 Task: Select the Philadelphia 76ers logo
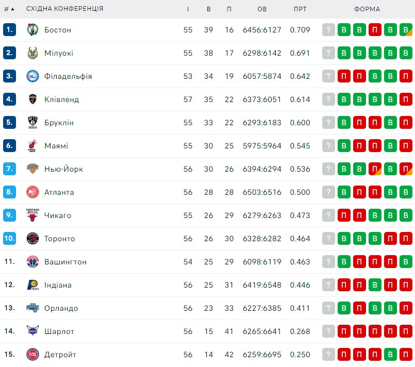click(32, 76)
